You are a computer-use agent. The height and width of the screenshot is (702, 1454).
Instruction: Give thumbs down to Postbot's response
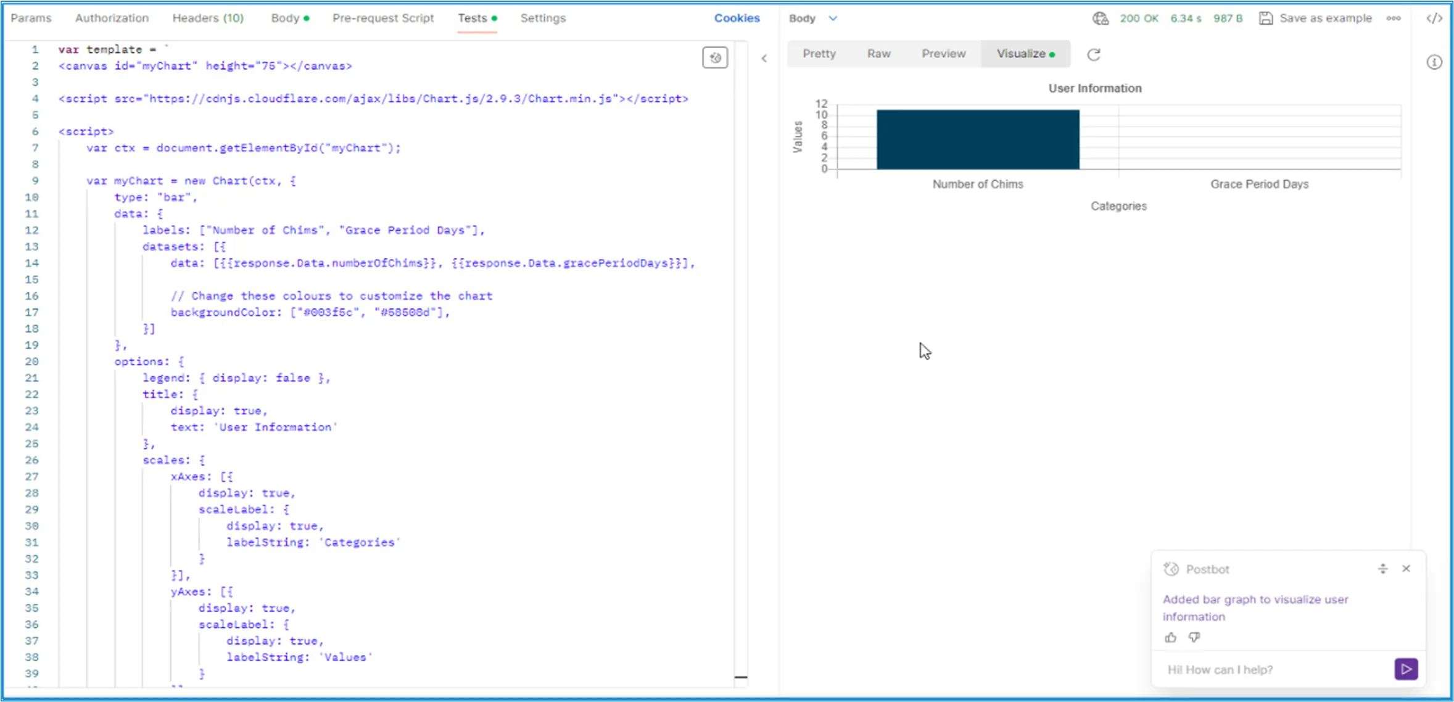1195,637
